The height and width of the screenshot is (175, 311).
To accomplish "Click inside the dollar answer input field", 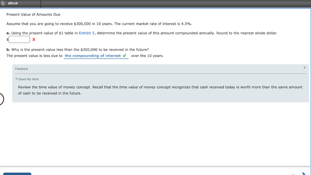I will tap(19, 39).
